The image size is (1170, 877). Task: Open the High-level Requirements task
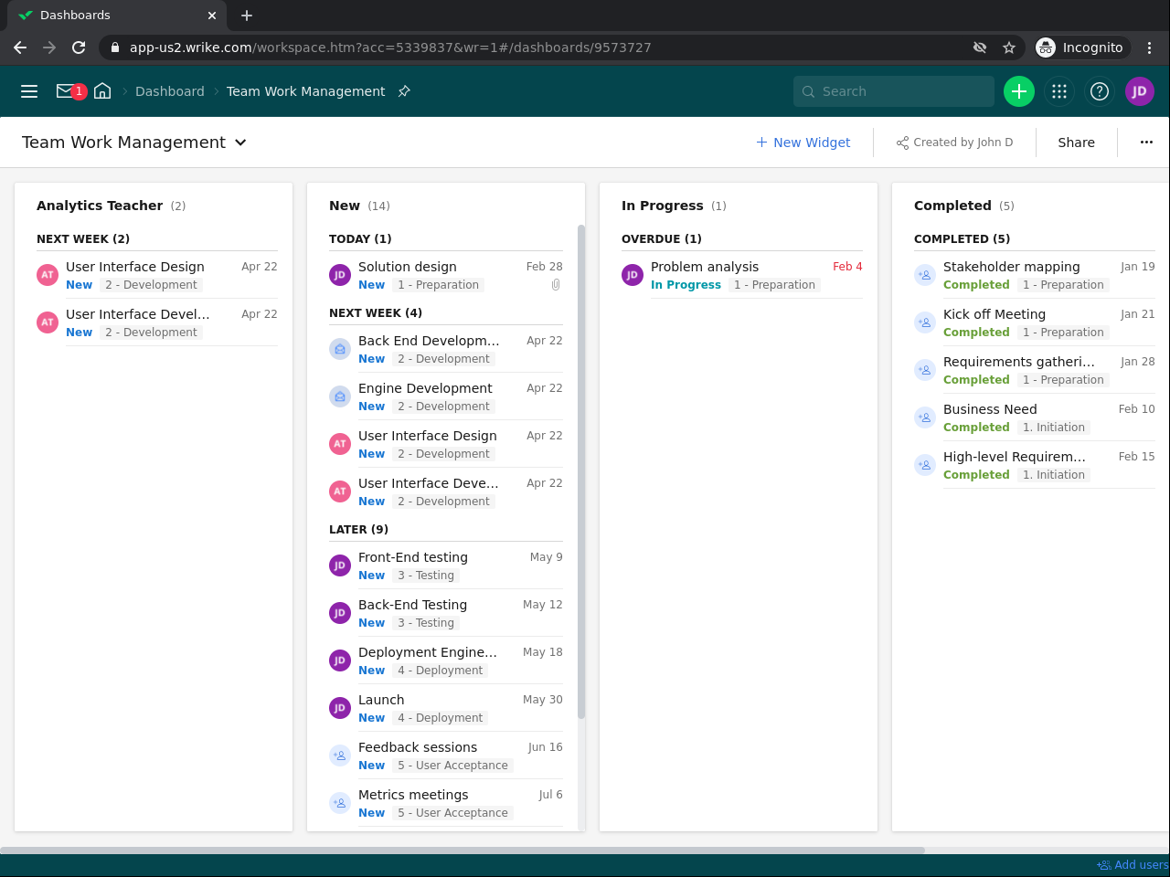(x=1015, y=457)
